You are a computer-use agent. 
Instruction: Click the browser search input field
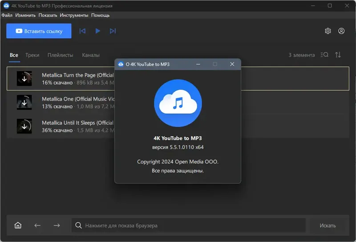191,226
